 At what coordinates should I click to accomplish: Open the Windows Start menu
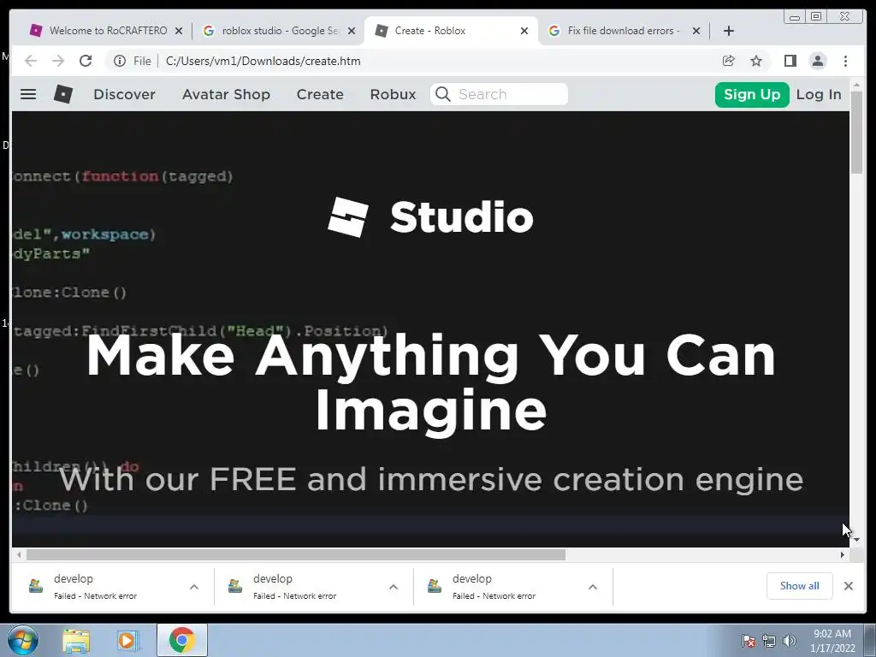[x=23, y=640]
